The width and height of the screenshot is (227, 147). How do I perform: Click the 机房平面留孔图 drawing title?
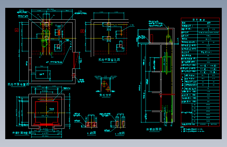pos(109,60)
